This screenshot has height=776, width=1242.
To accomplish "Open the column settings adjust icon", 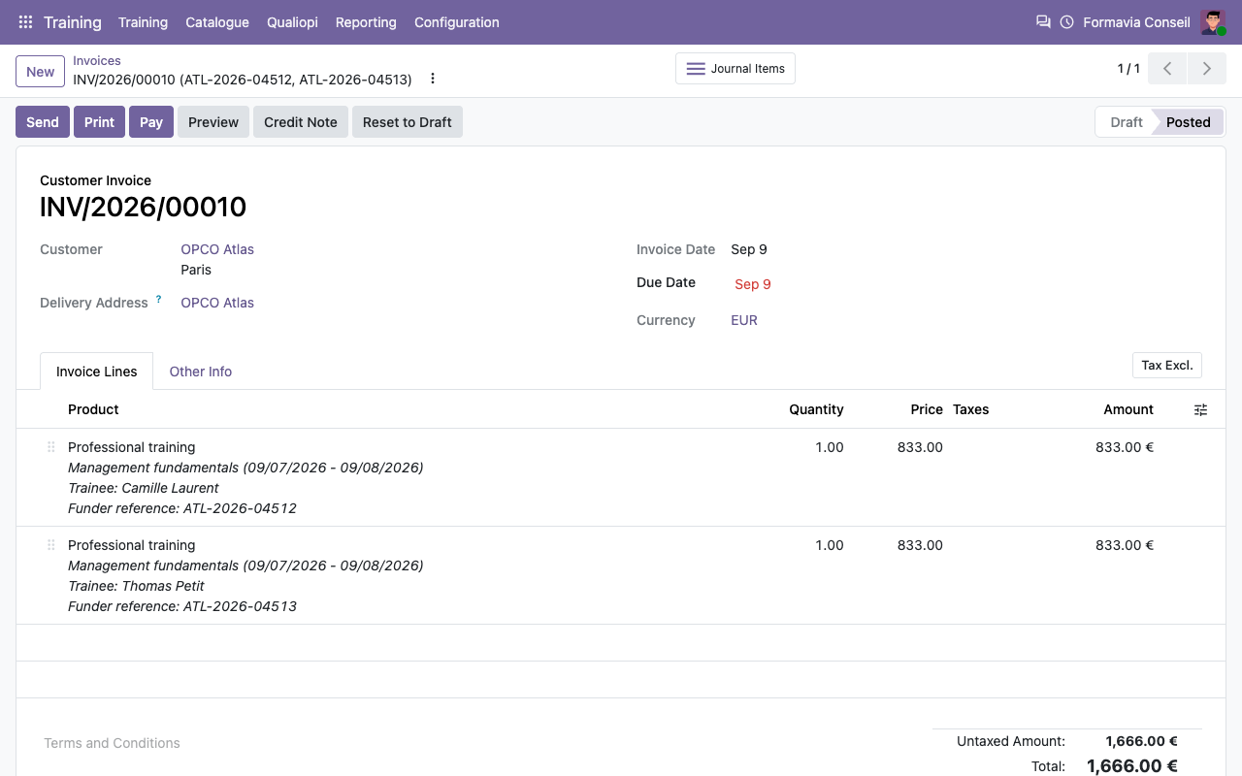I will tap(1200, 410).
